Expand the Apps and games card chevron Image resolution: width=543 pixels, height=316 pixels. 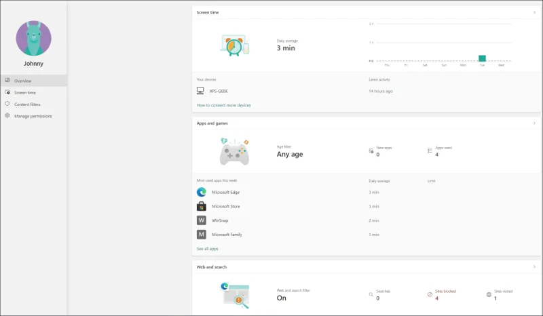point(534,123)
